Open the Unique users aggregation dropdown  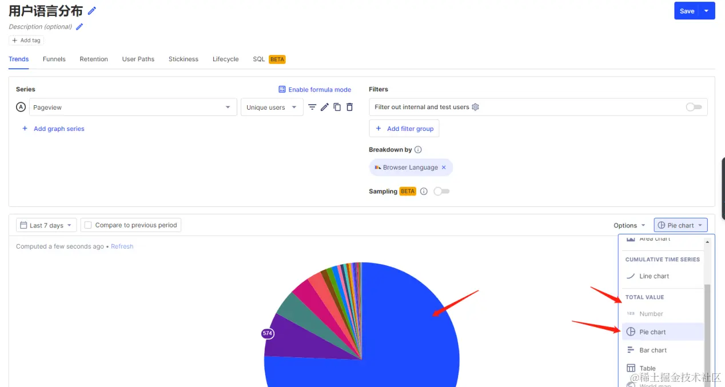pyautogui.click(x=272, y=107)
